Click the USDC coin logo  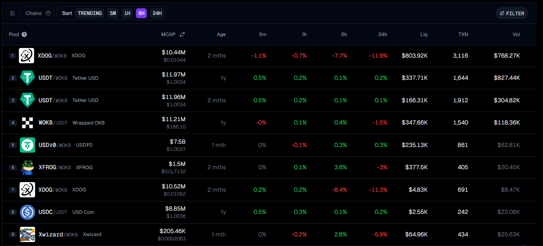pyautogui.click(x=27, y=212)
